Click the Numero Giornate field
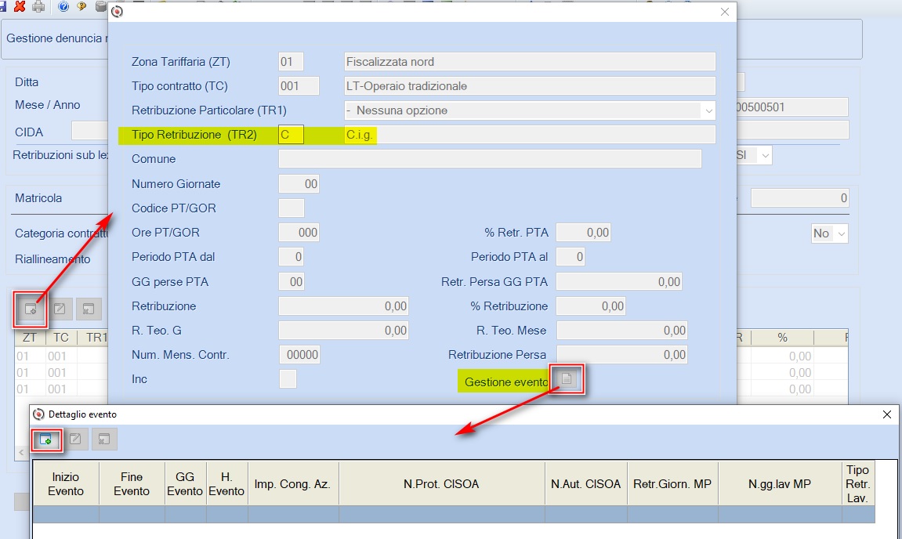 tap(299, 184)
